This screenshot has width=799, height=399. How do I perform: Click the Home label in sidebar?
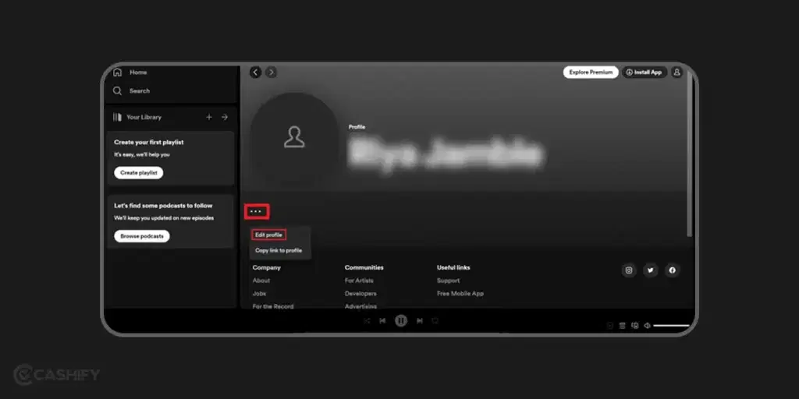click(138, 72)
